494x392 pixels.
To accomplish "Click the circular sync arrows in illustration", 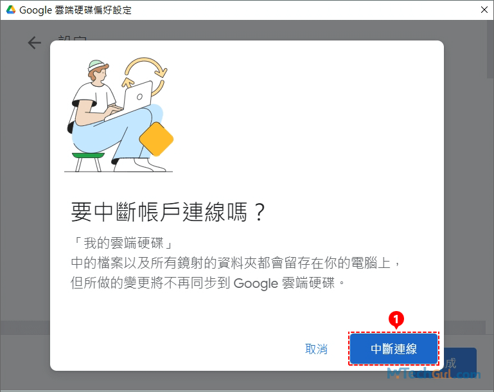I will coord(145,77).
